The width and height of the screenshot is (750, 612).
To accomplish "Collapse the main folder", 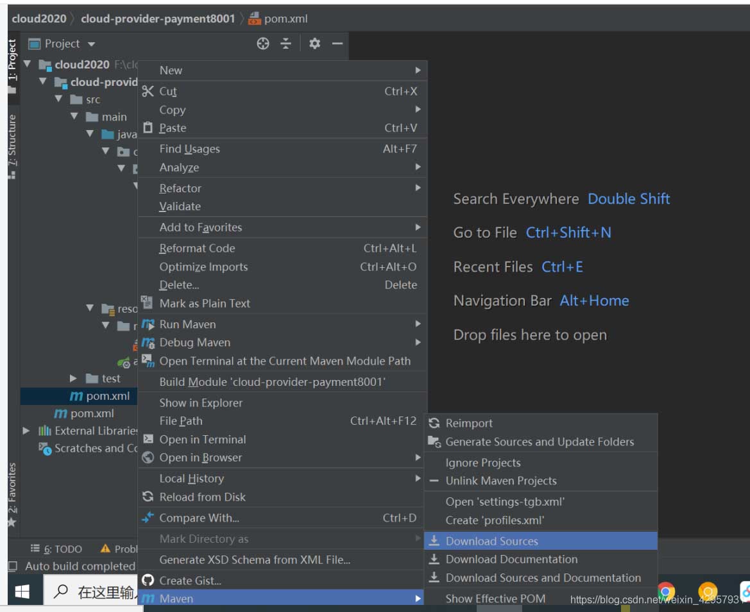I will point(74,116).
